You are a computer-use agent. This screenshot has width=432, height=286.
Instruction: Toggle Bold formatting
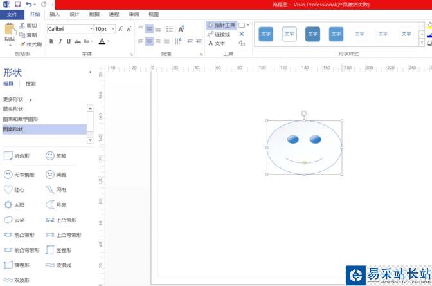pyautogui.click(x=51, y=41)
